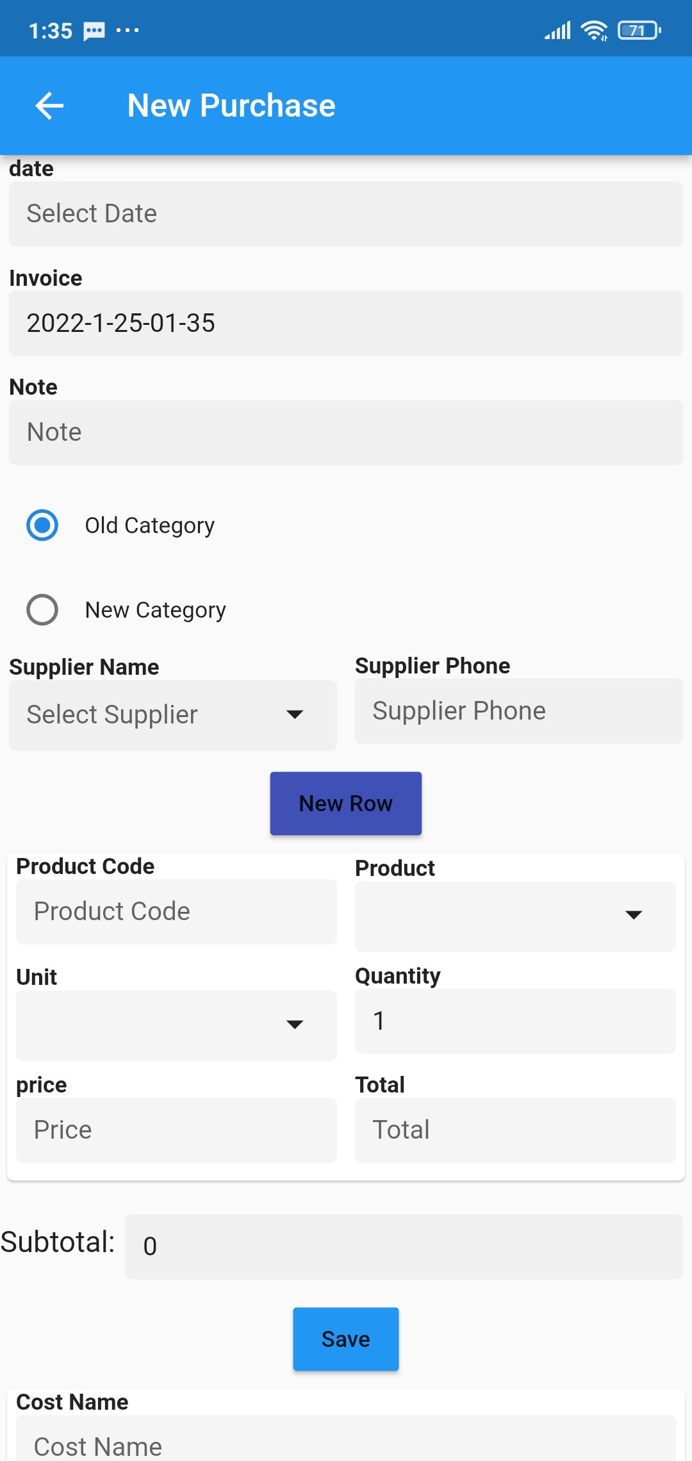Focus the Product Code input

176,912
